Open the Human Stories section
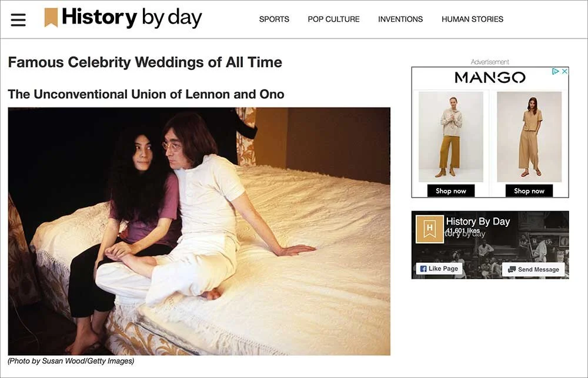This screenshot has width=588, height=378. coord(473,19)
